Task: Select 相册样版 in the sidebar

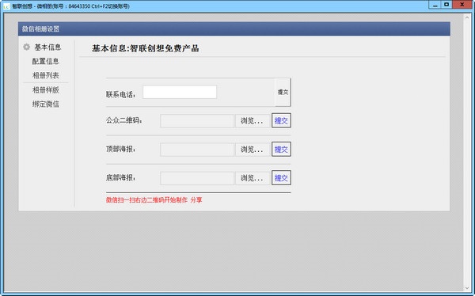Action: (x=45, y=90)
